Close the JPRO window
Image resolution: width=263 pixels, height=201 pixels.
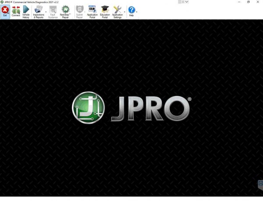258,2
